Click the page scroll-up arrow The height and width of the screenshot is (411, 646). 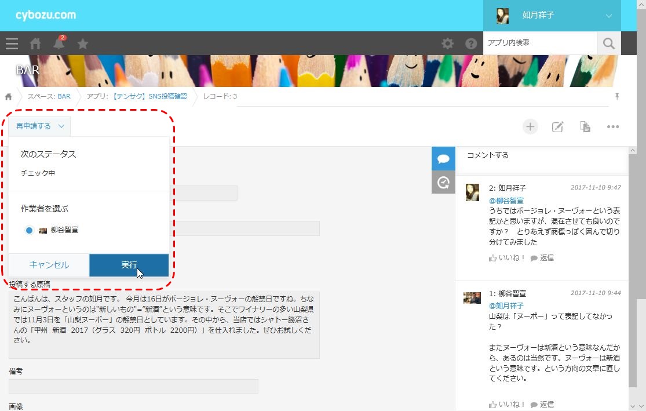click(641, 3)
